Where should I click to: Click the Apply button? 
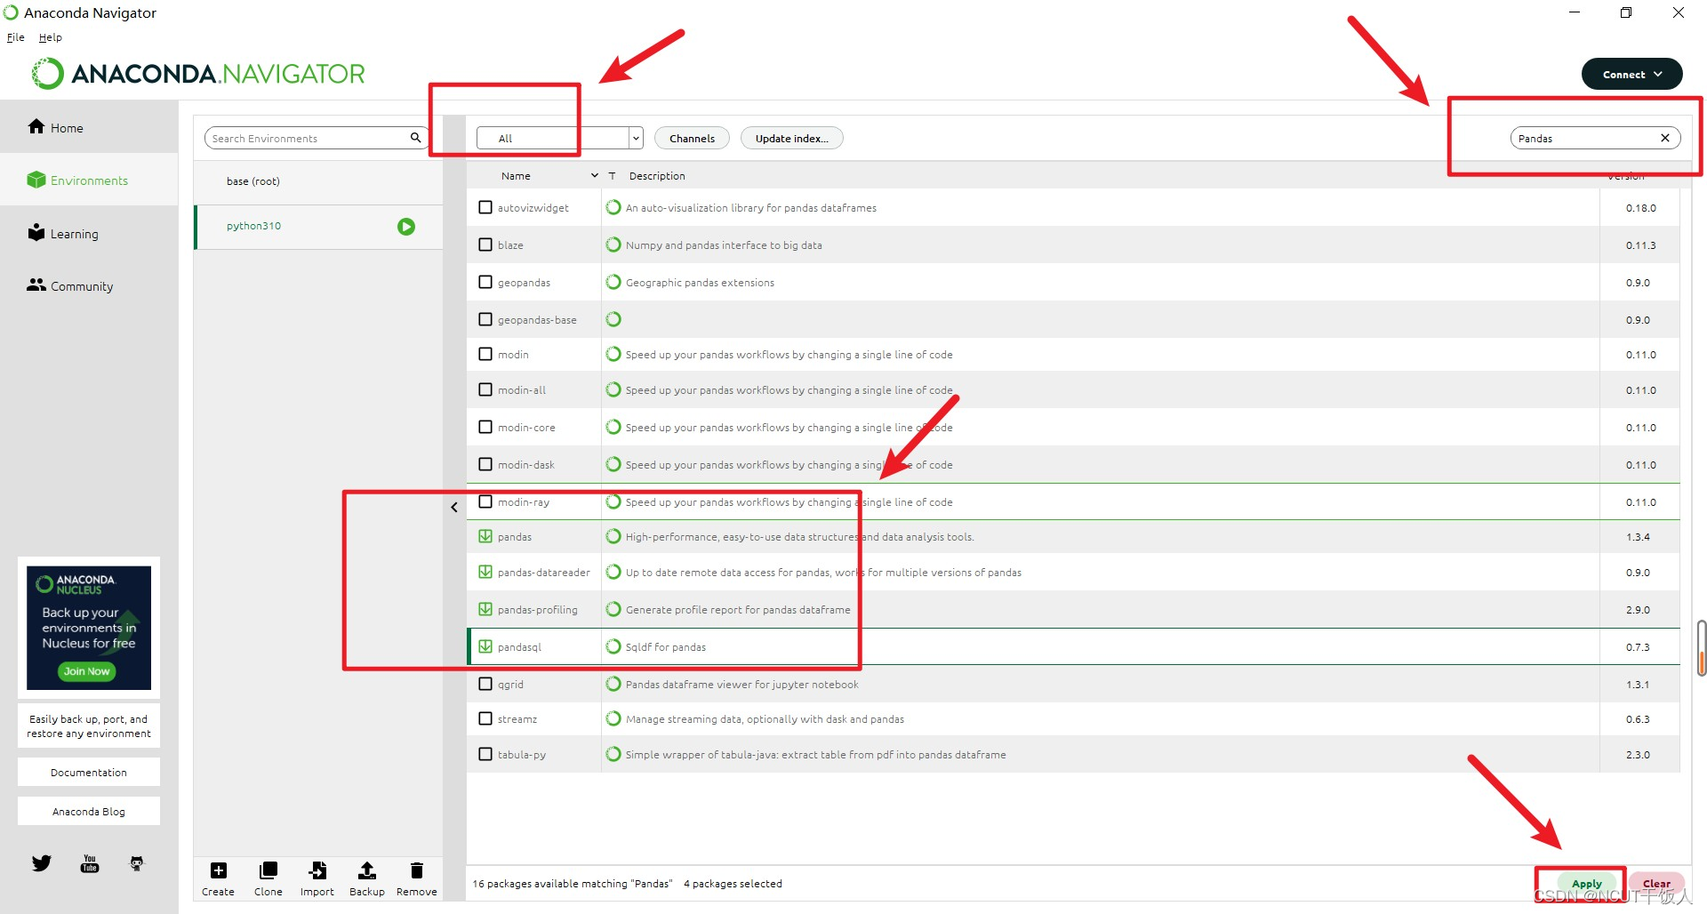[x=1586, y=884]
